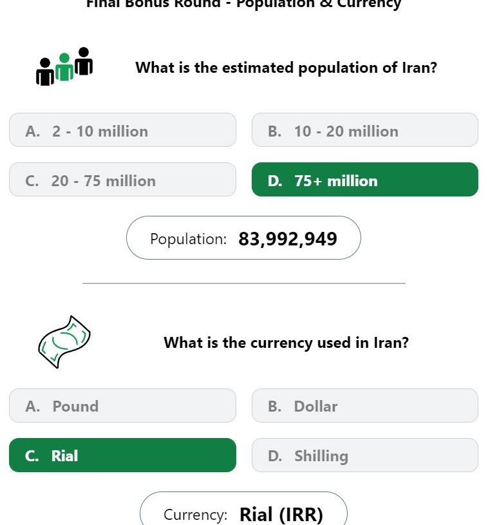Select answer A. 2 - 10 million
Image resolution: width=488 pixels, height=525 pixels.
[x=122, y=130]
